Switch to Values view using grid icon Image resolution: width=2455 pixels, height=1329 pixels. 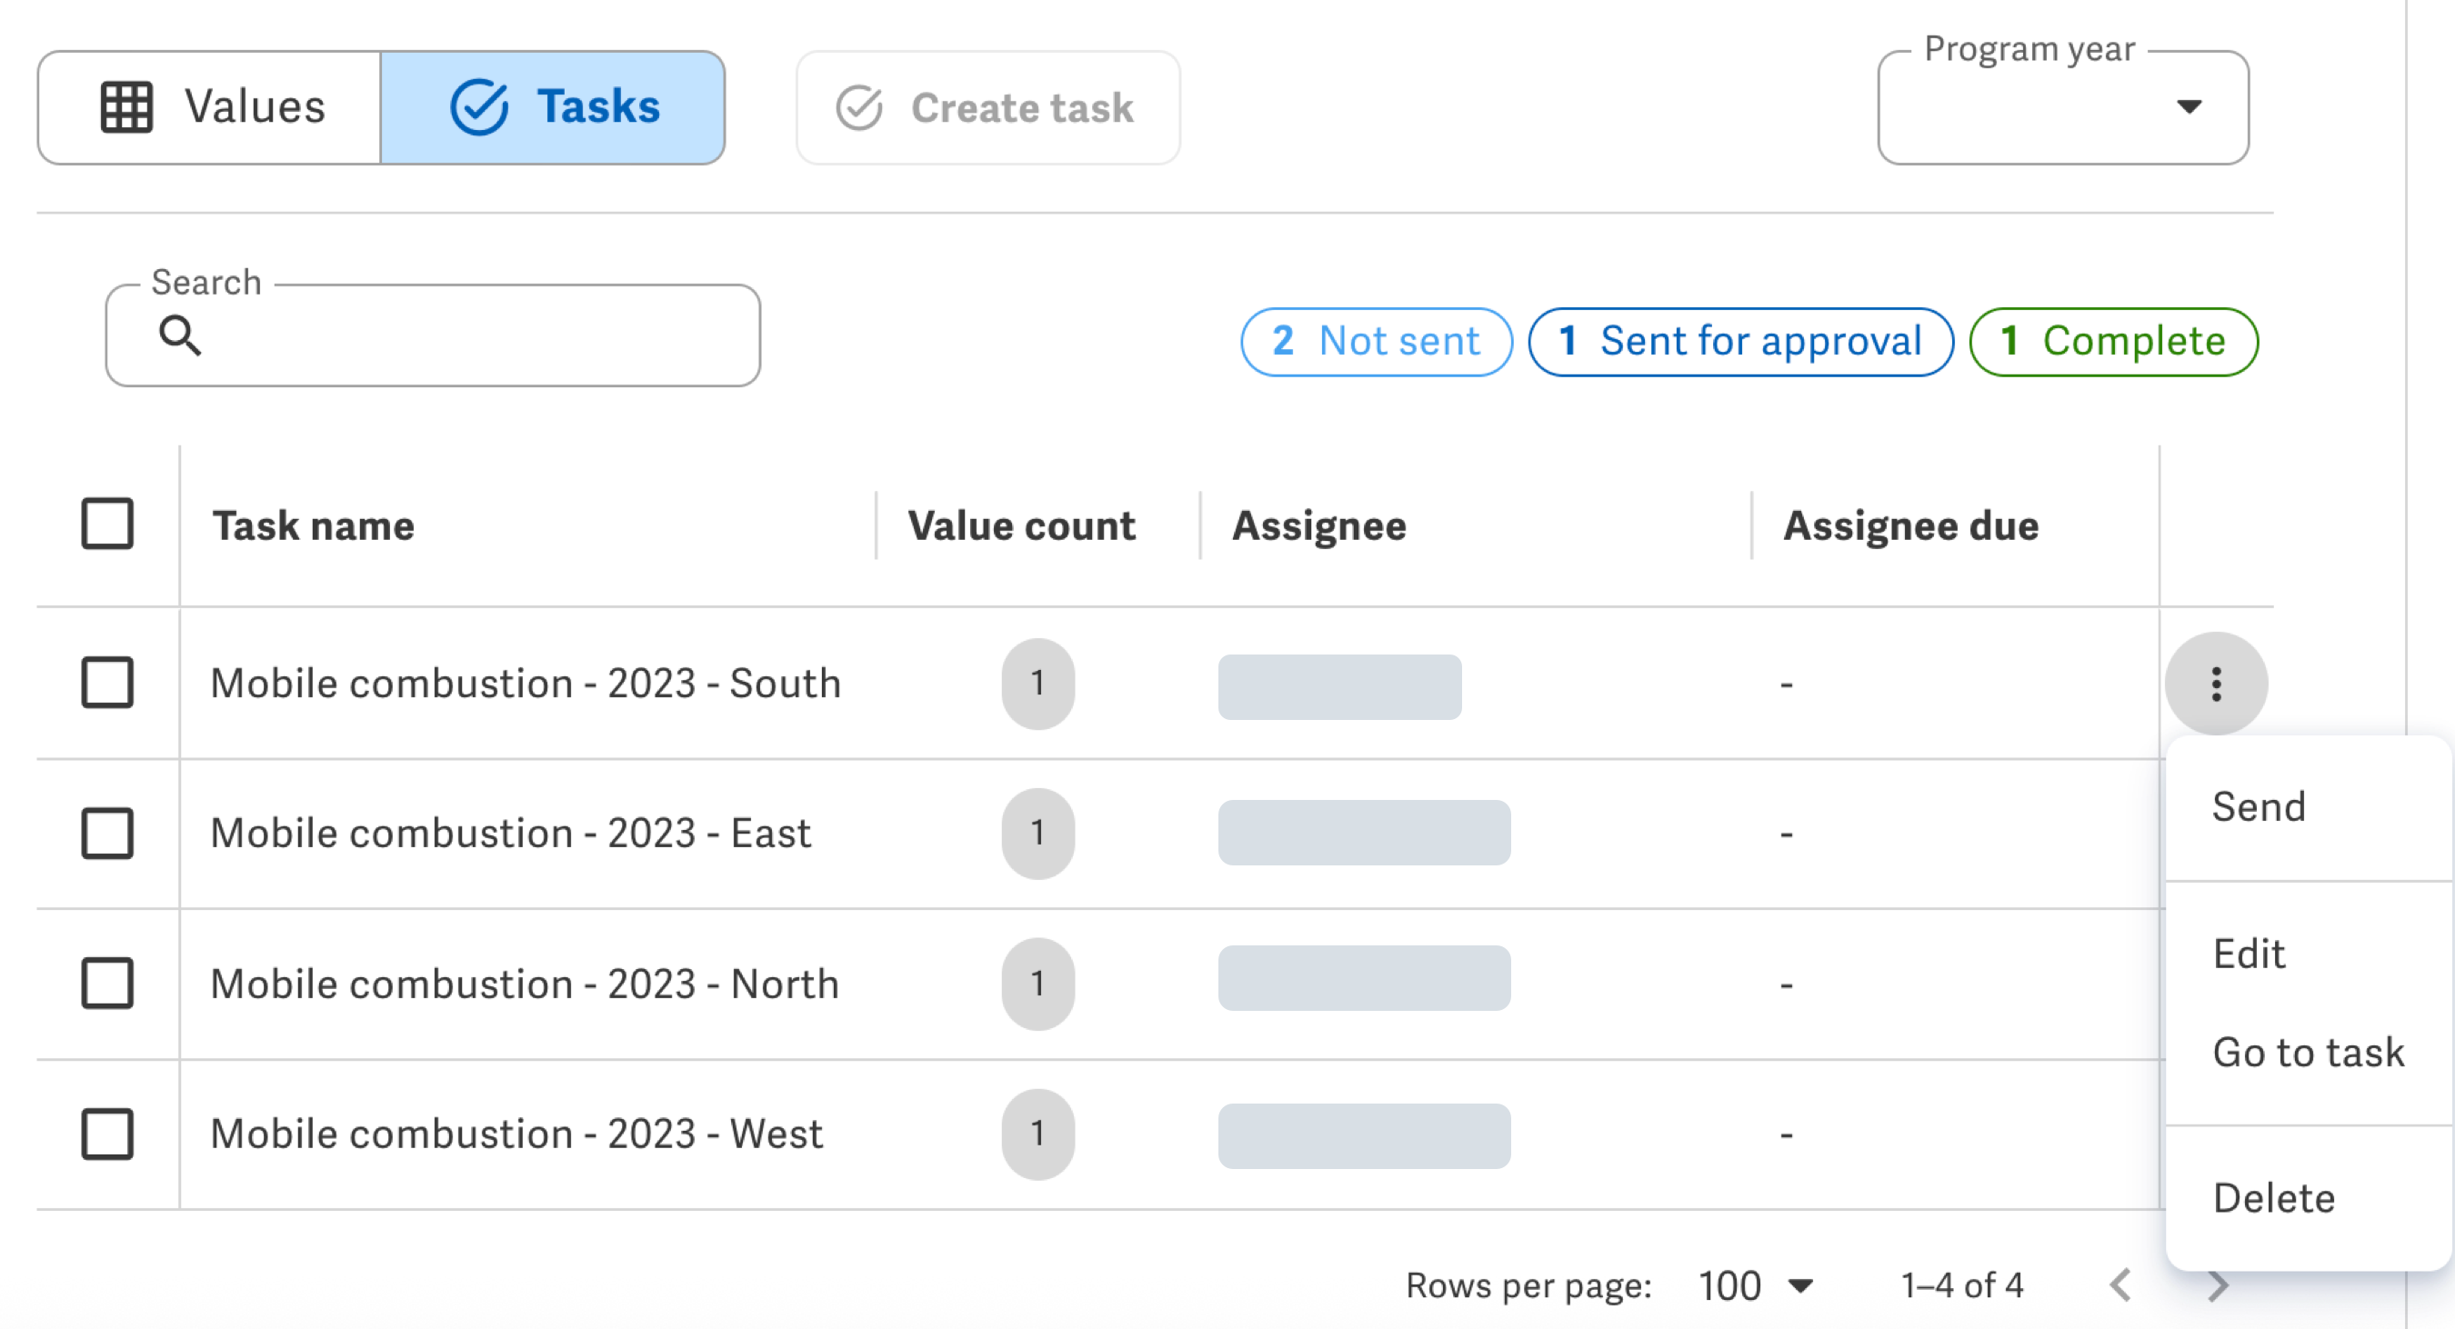click(128, 106)
